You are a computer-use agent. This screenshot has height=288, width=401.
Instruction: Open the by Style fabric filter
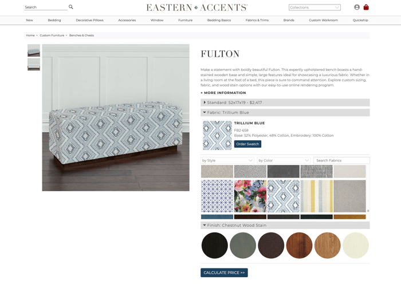tap(227, 160)
